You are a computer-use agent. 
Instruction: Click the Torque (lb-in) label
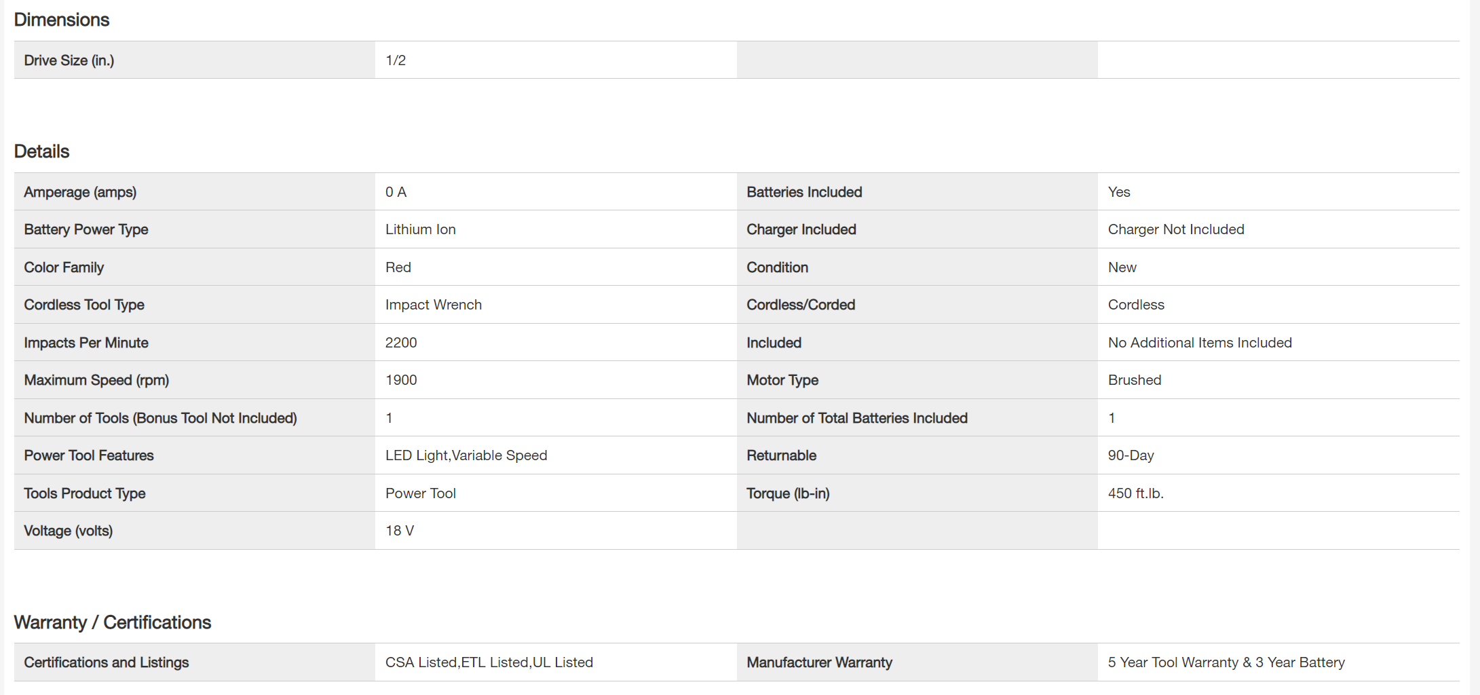click(788, 493)
